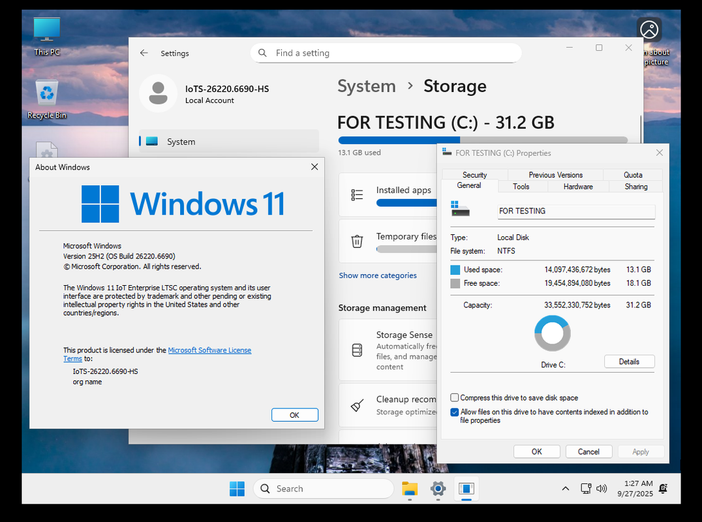Click the user account avatar in Settings
702x522 pixels.
click(158, 93)
